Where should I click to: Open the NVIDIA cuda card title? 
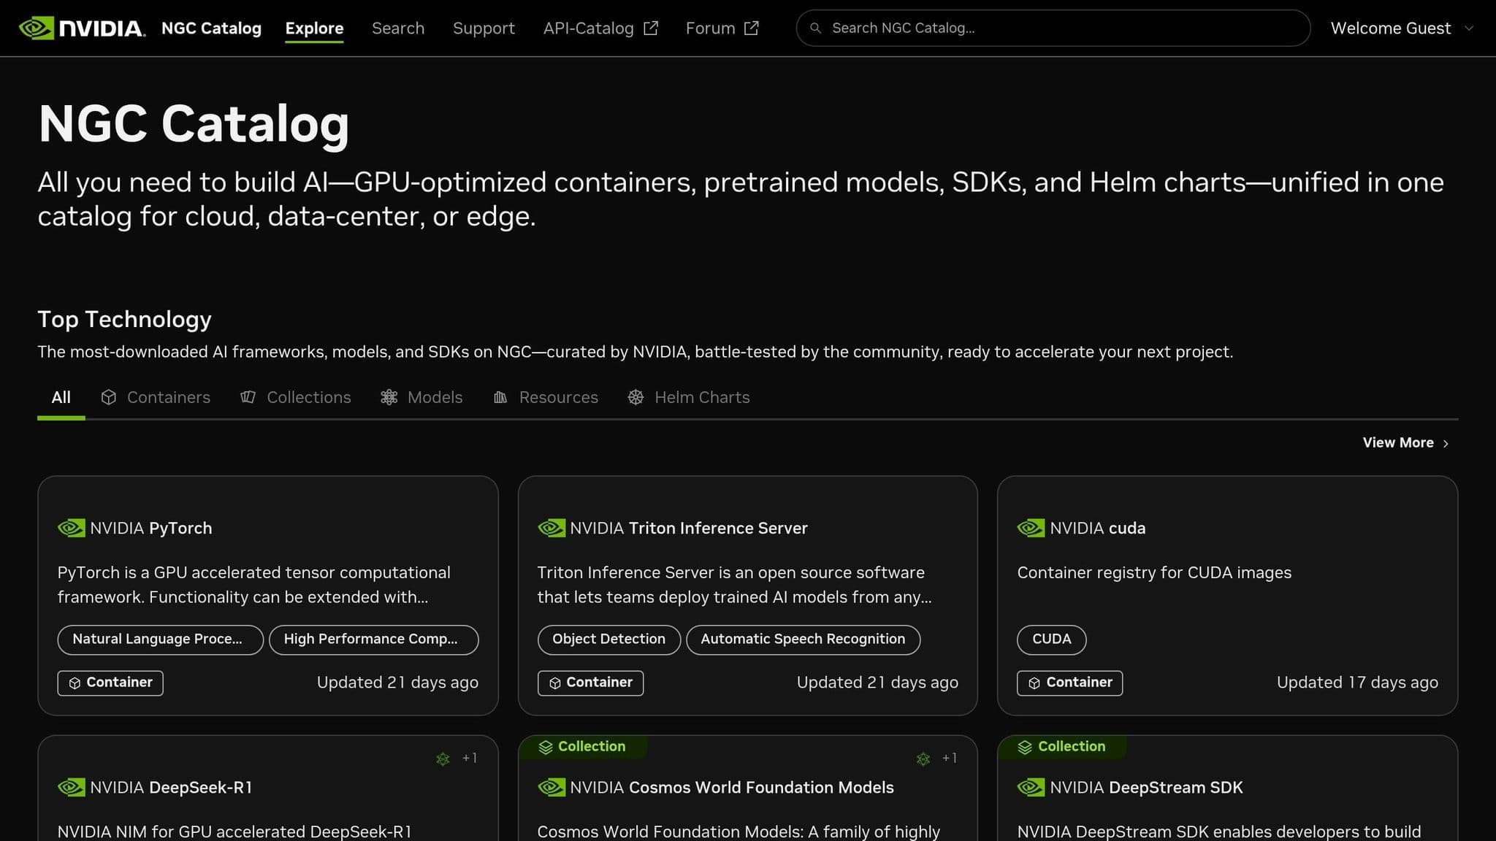pyautogui.click(x=1097, y=529)
